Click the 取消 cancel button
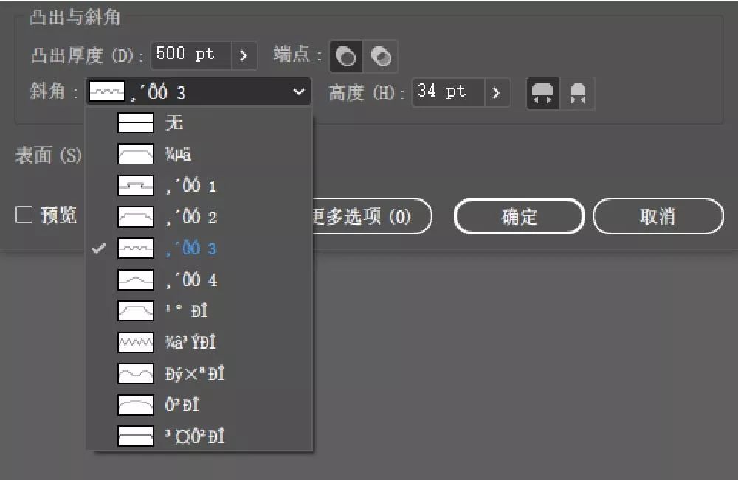The width and height of the screenshot is (738, 480). point(658,216)
